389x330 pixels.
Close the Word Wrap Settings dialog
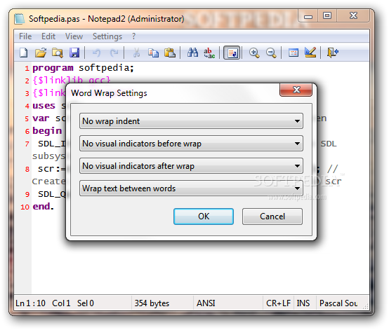coord(296,90)
